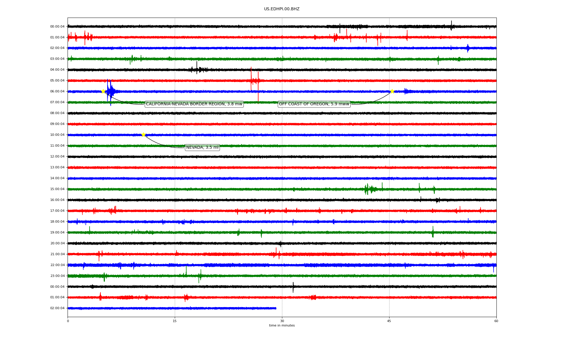The width and height of the screenshot is (564, 352).
Task: Click the US.EDHPI.00.BHZ plot title
Action: pyautogui.click(x=282, y=9)
